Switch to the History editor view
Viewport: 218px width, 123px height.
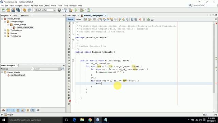click(78, 19)
